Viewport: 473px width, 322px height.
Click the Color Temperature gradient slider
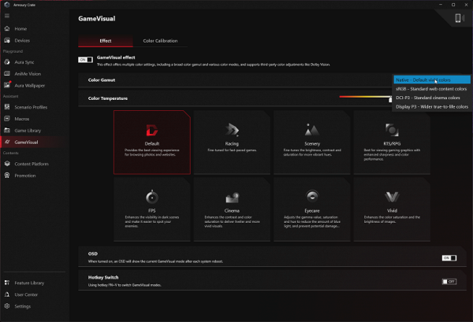(x=365, y=98)
